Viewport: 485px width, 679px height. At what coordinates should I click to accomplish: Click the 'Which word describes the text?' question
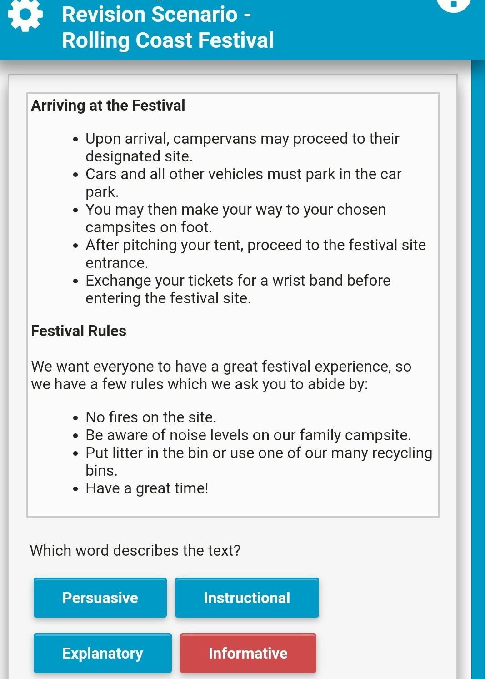point(135,550)
